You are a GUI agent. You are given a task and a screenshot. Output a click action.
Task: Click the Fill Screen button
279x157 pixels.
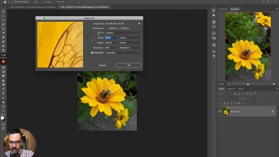[x=61, y=2]
